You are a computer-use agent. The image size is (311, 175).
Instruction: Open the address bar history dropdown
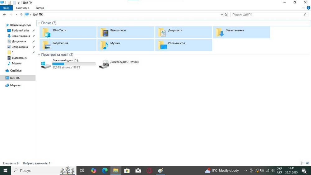coord(222,15)
